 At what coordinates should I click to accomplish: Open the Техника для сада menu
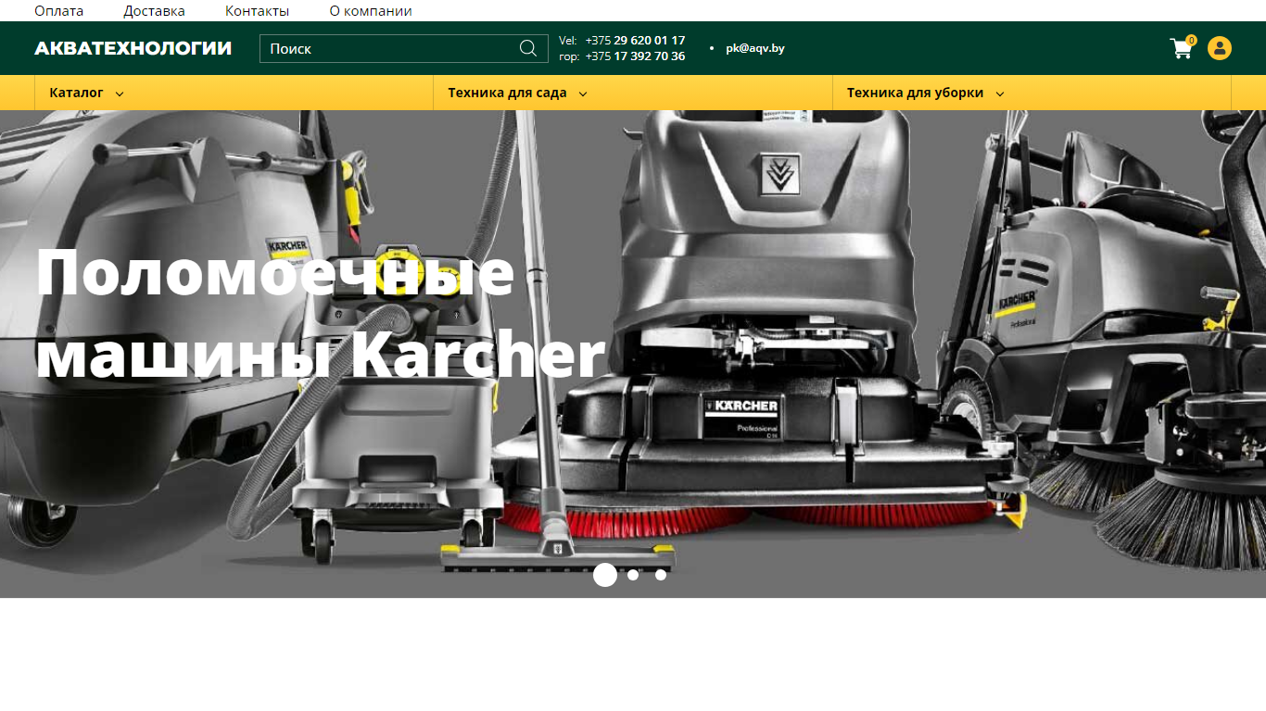[x=633, y=93]
